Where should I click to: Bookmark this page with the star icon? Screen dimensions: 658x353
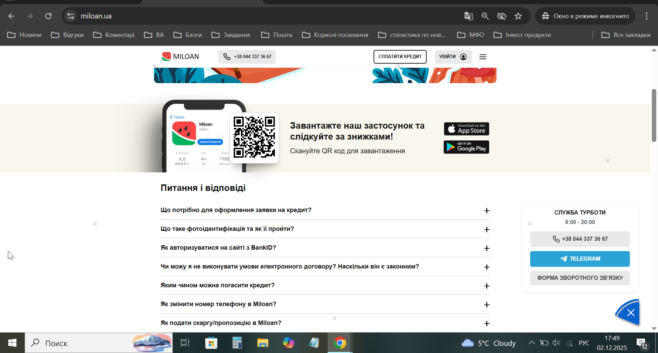click(x=518, y=16)
